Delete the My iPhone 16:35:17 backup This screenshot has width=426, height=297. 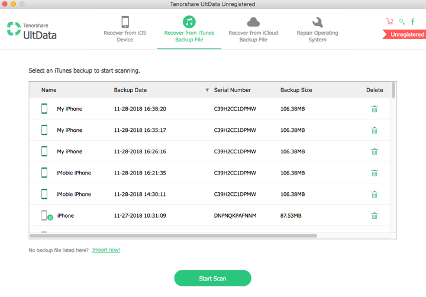click(x=374, y=130)
